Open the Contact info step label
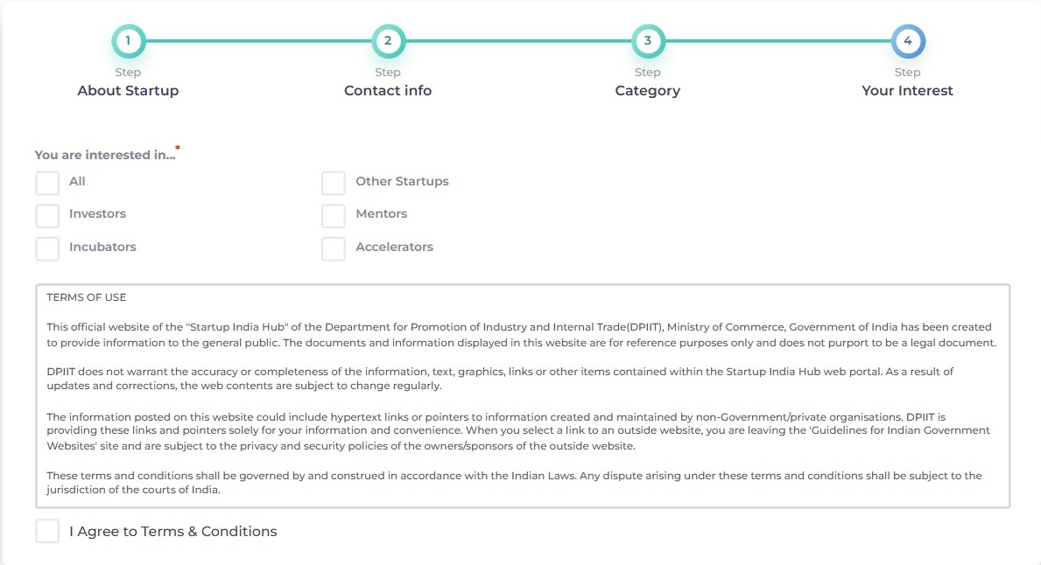 click(x=388, y=90)
